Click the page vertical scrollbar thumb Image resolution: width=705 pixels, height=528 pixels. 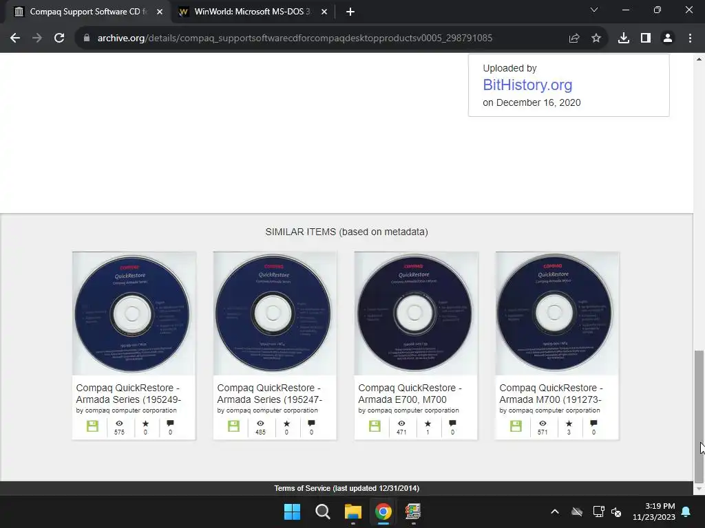click(x=699, y=415)
